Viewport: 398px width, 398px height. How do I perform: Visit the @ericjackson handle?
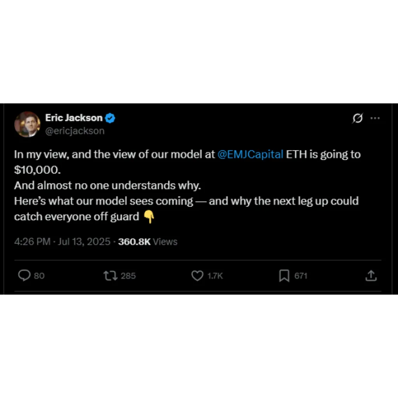tap(75, 131)
